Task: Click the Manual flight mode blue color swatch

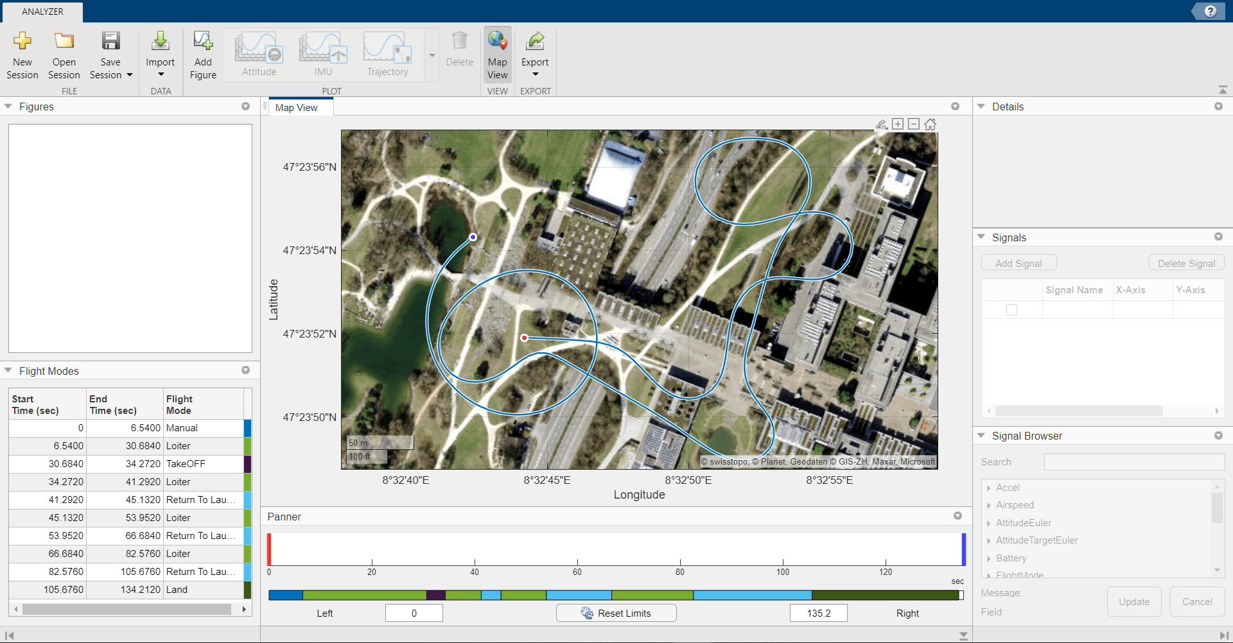Action: [248, 428]
